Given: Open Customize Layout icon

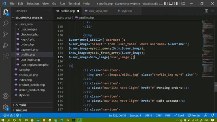Looking at the screenshot, I should click(x=183, y=3).
